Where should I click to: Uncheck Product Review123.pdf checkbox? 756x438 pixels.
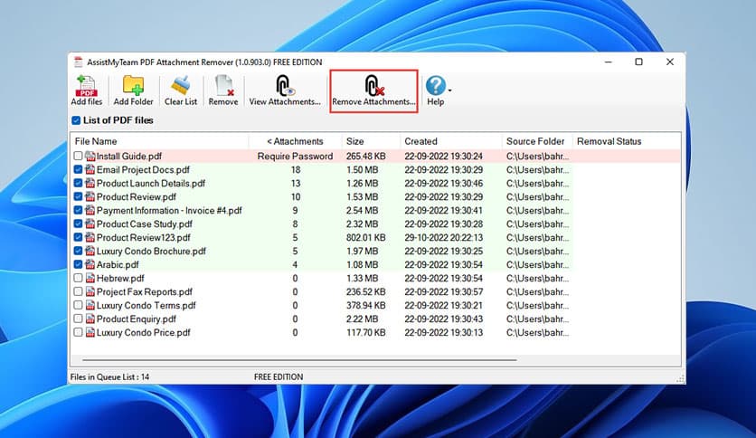pyautogui.click(x=78, y=237)
